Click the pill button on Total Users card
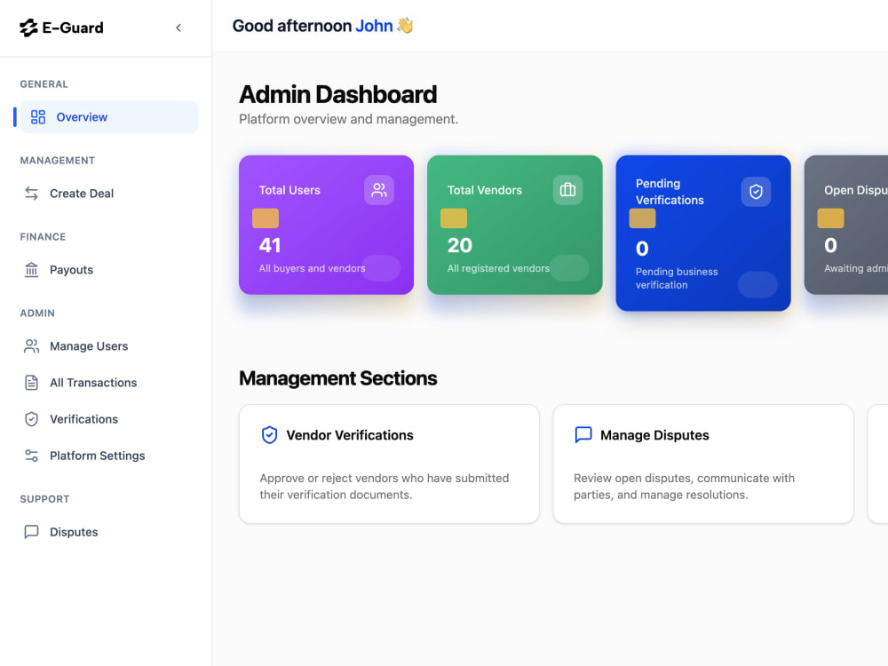The image size is (888, 666). click(381, 268)
